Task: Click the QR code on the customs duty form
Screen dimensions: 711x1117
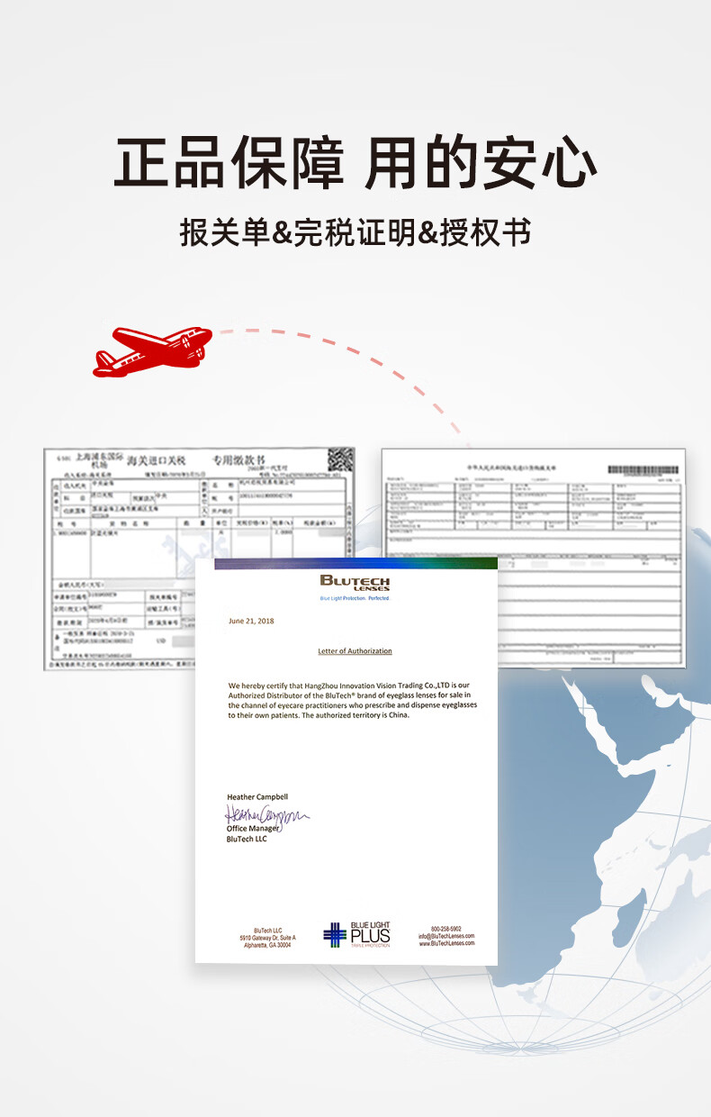Action: click(x=339, y=459)
